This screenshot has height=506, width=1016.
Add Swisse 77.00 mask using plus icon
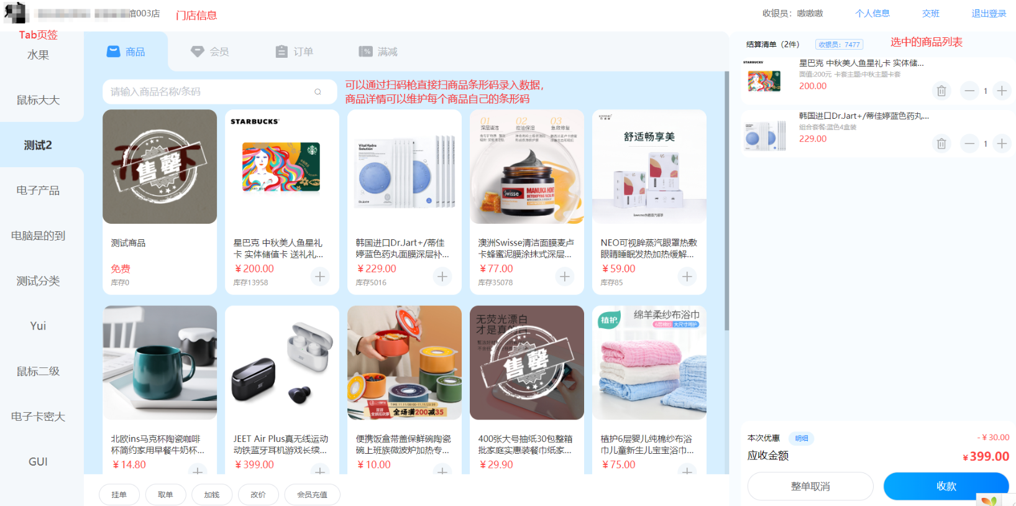(x=565, y=277)
